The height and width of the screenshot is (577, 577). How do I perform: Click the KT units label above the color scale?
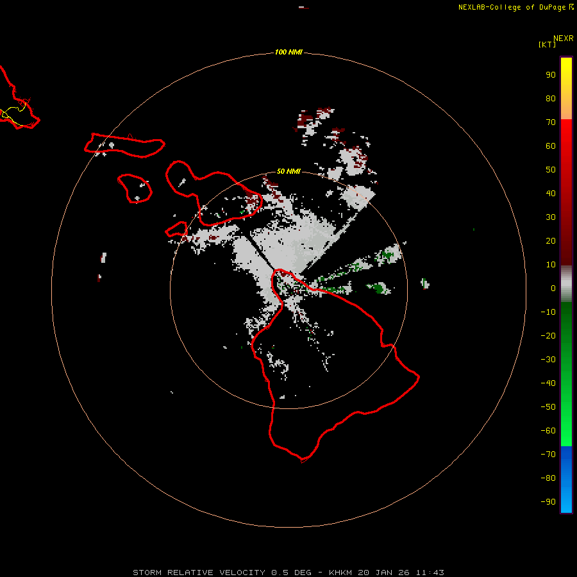coord(547,44)
